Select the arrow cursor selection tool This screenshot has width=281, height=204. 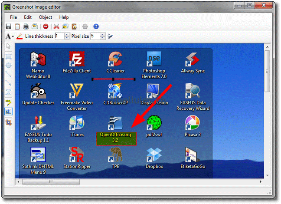[8, 46]
